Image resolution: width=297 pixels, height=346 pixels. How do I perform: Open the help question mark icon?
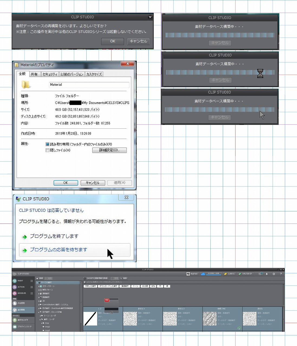click(281, 274)
